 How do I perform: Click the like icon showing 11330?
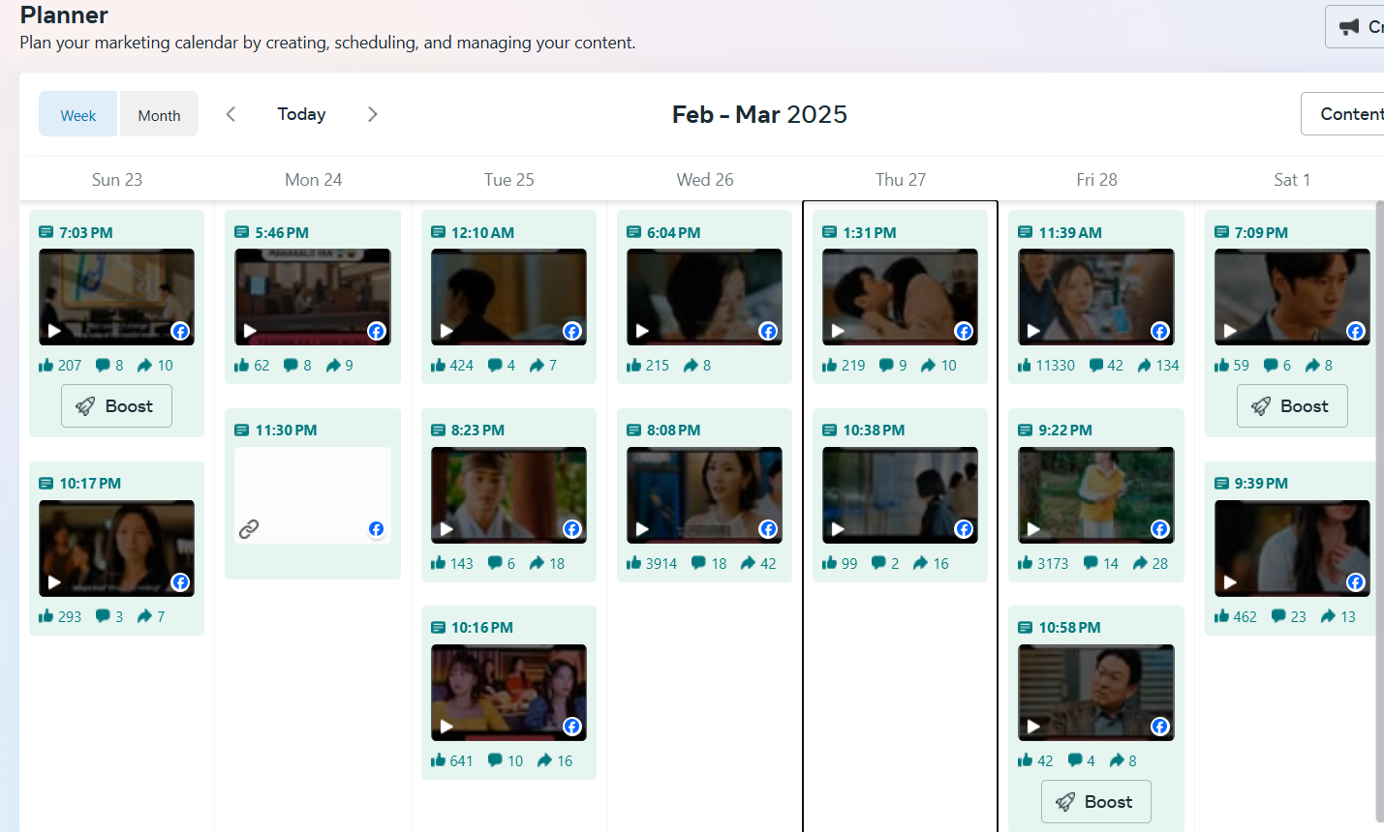coord(1025,366)
